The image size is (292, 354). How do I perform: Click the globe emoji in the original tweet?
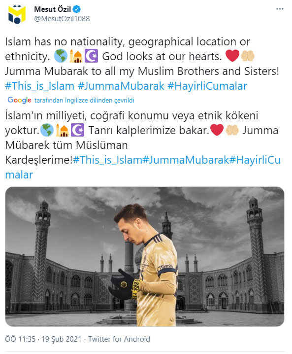(x=61, y=56)
